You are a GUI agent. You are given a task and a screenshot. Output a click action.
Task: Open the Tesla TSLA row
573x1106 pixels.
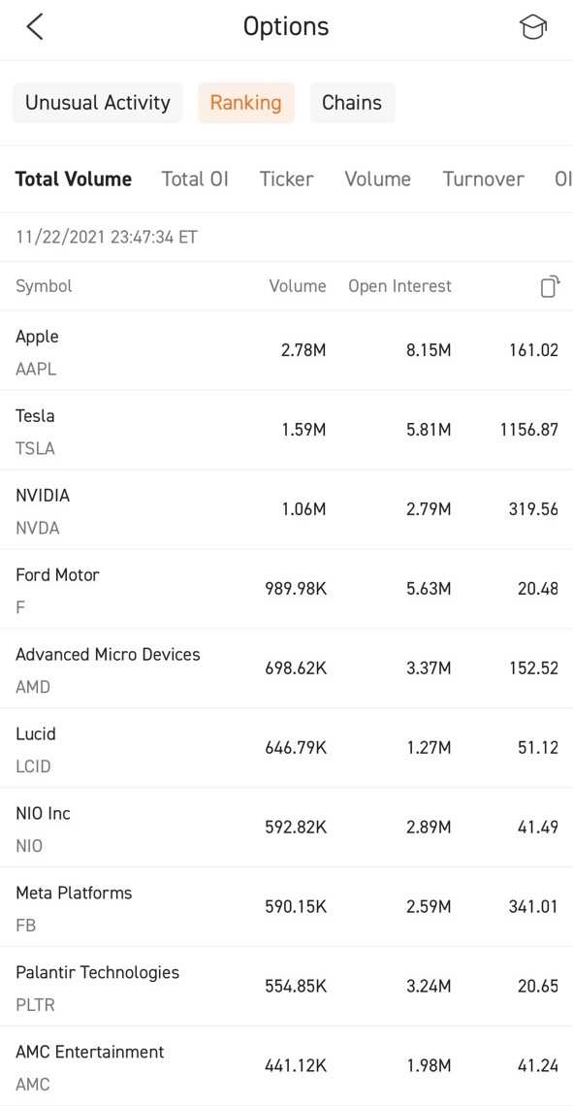coord(286,430)
